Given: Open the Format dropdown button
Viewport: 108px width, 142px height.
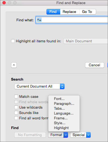Looking at the screenshot, I should [58, 135].
